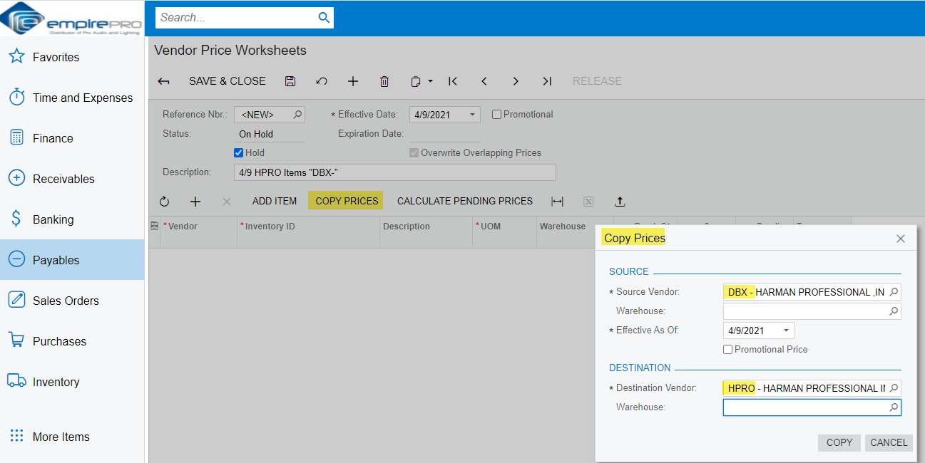The width and height of the screenshot is (925, 463).
Task: Click the back arrow toolbar icon
Action: point(163,81)
